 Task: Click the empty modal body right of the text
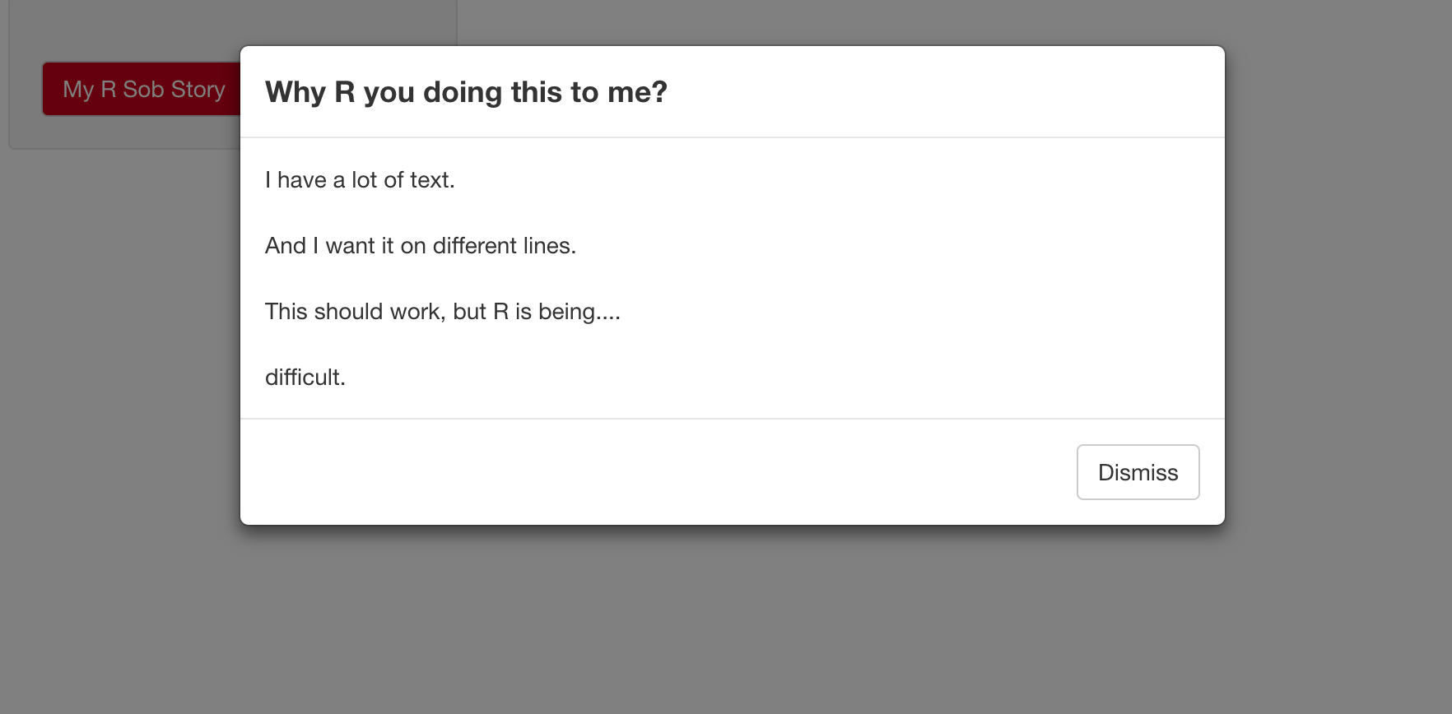(x=905, y=280)
